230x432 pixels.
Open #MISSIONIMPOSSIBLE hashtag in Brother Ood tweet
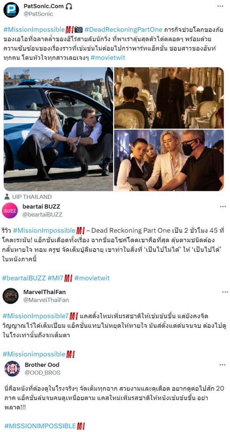(40, 426)
